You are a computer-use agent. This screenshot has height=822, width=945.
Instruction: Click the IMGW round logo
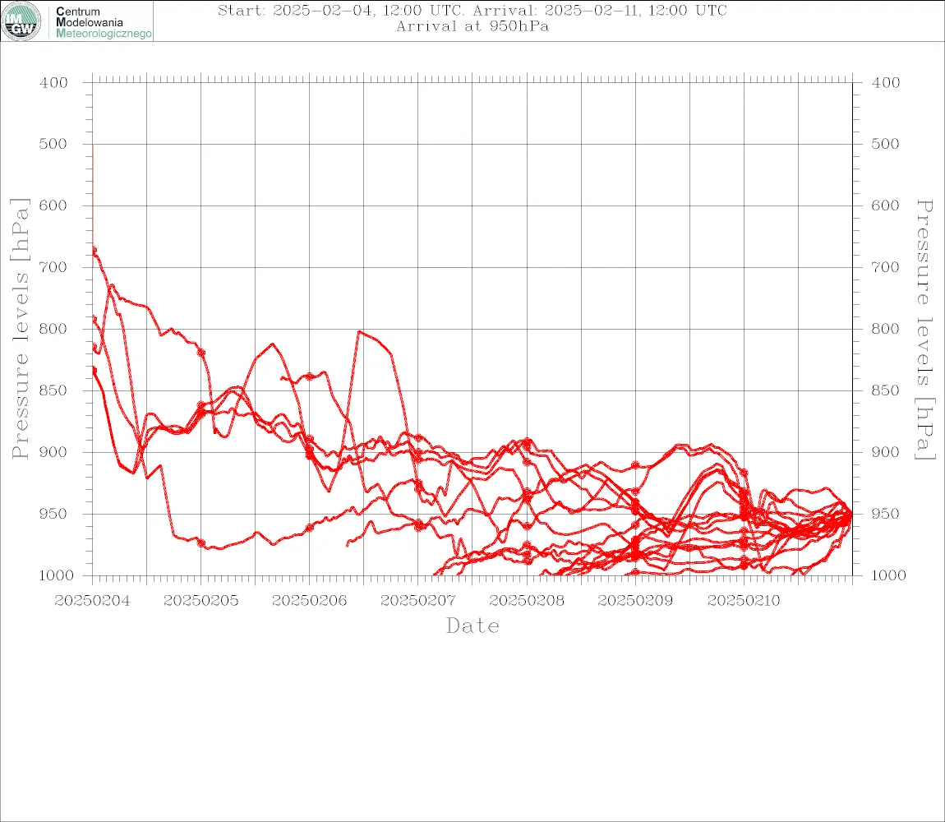(x=21, y=21)
